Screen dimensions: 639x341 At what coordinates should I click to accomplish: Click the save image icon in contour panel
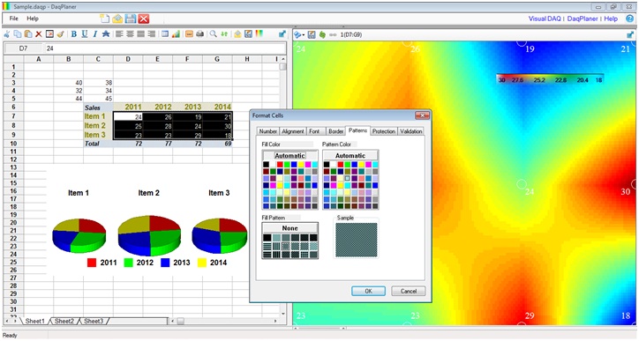pos(312,34)
